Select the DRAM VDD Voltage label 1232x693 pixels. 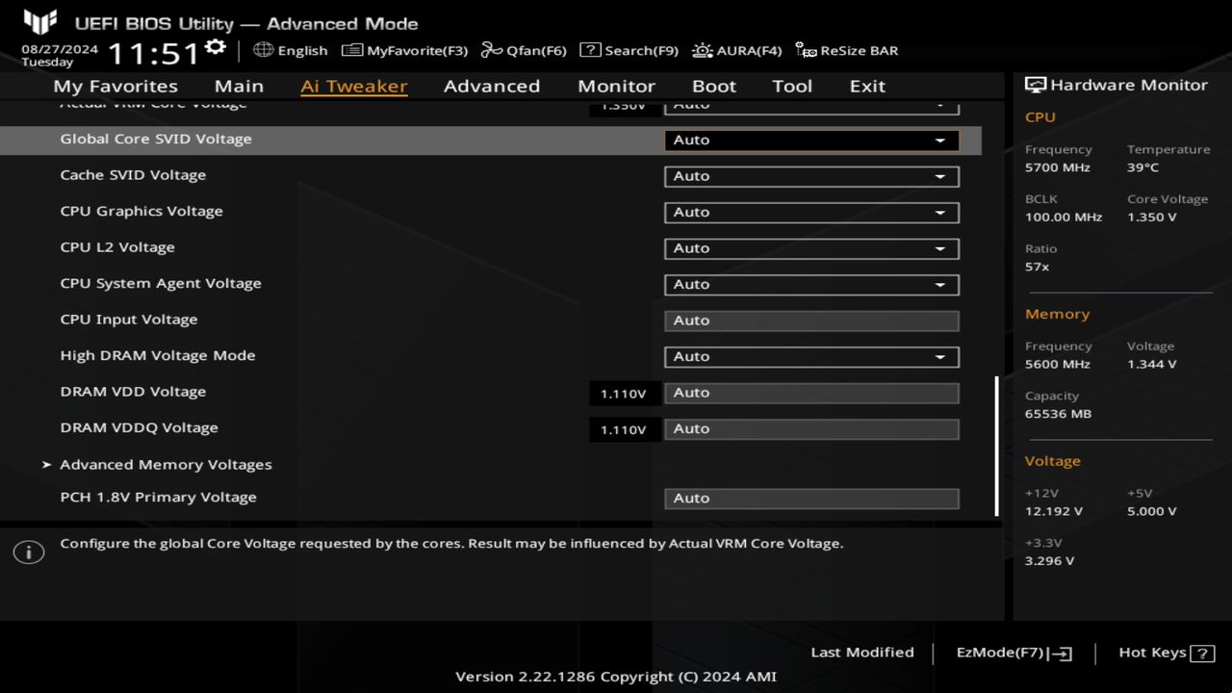[x=133, y=392]
